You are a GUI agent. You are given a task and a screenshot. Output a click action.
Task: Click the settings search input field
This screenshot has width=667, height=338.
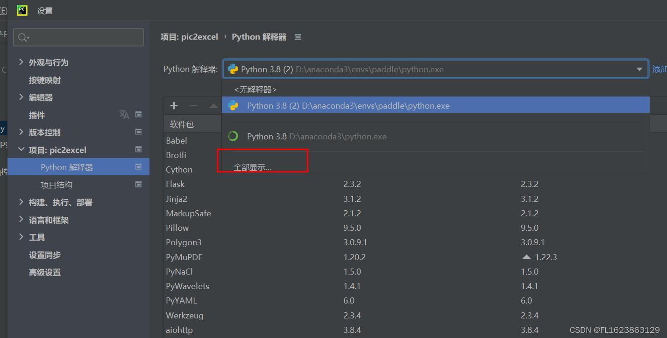[78, 37]
